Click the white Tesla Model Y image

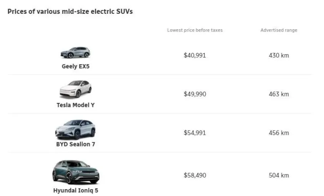[x=75, y=89]
